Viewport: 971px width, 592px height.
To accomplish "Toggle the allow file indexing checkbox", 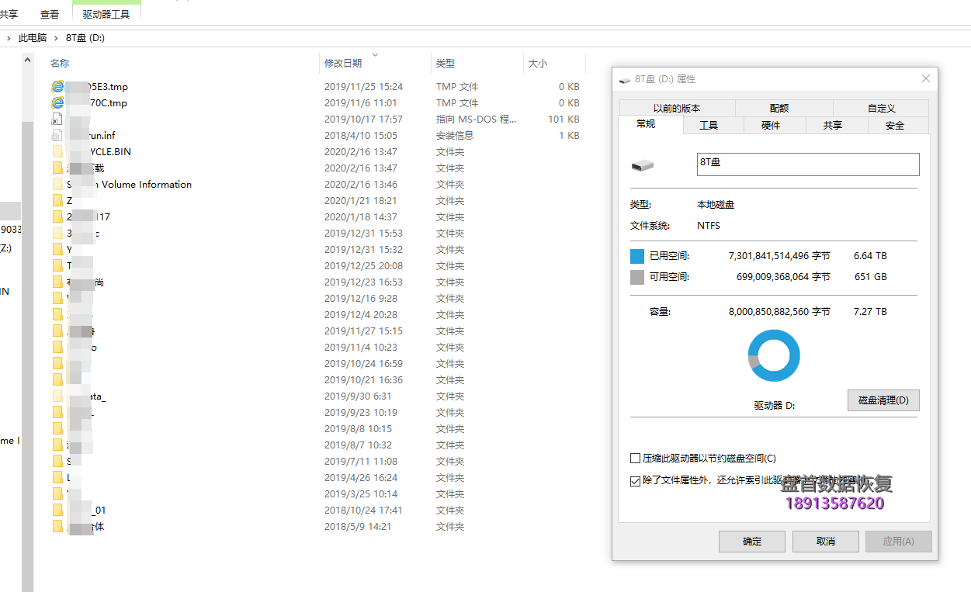I will pos(636,481).
